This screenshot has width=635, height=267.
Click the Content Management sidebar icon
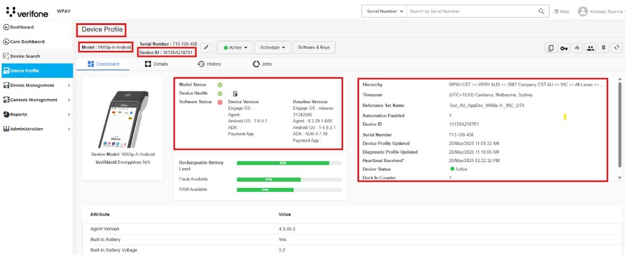[6, 100]
